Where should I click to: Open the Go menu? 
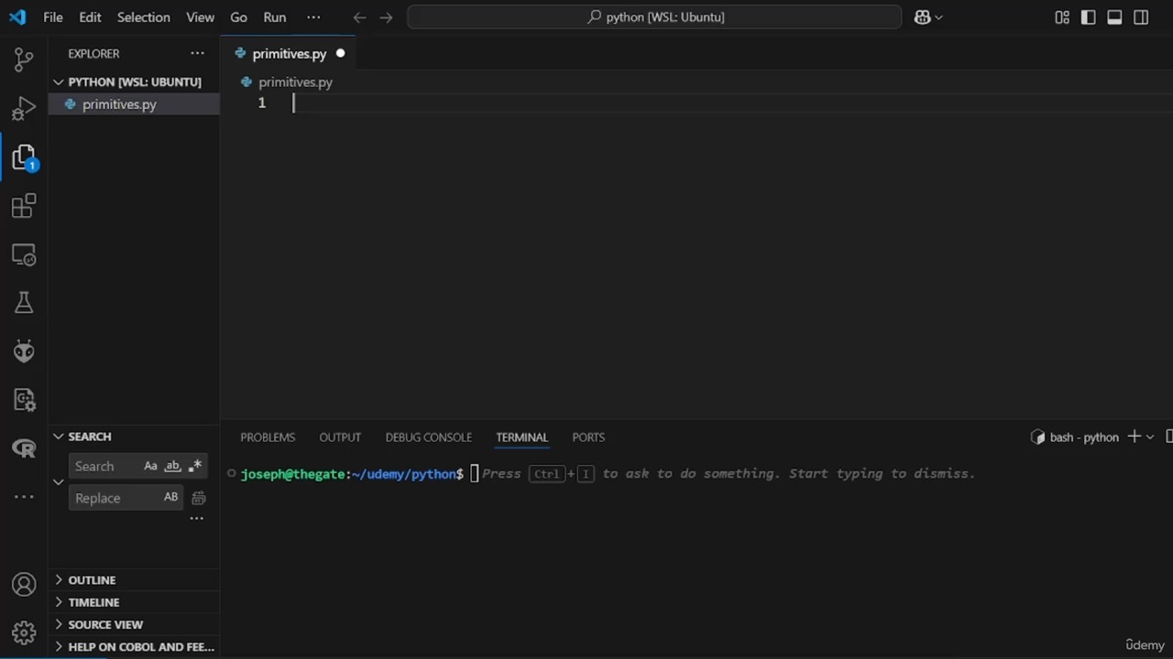238,17
